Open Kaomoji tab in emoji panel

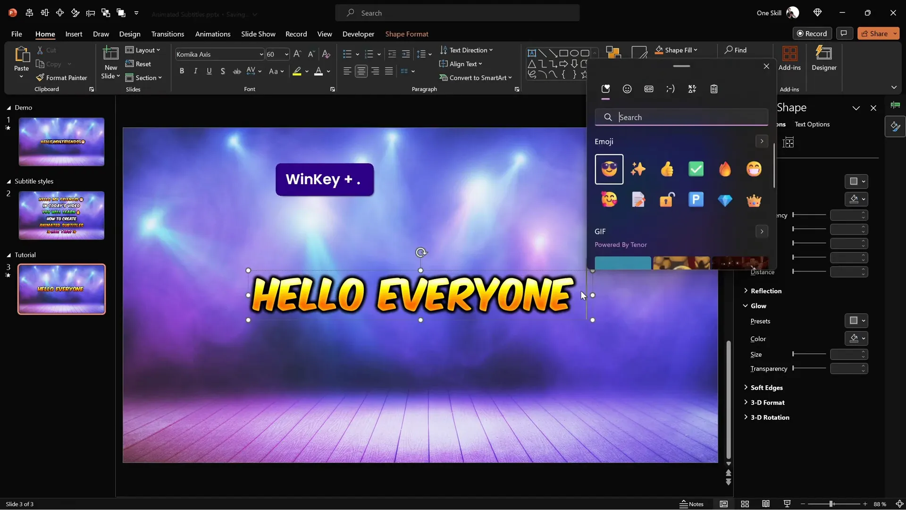[671, 89]
